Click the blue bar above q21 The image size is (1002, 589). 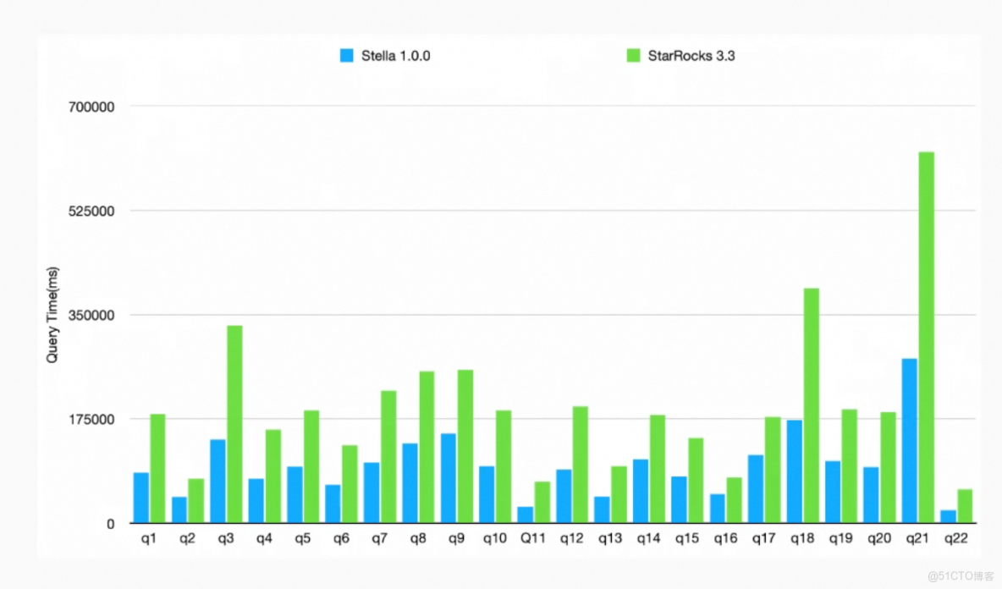pyautogui.click(x=908, y=440)
